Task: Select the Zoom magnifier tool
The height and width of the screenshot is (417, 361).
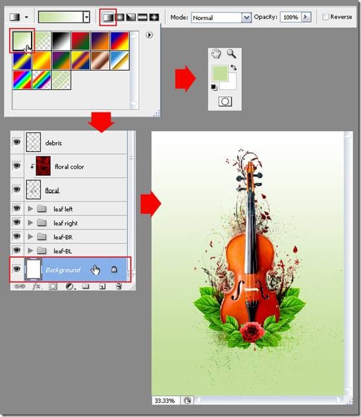Action: coord(232,54)
